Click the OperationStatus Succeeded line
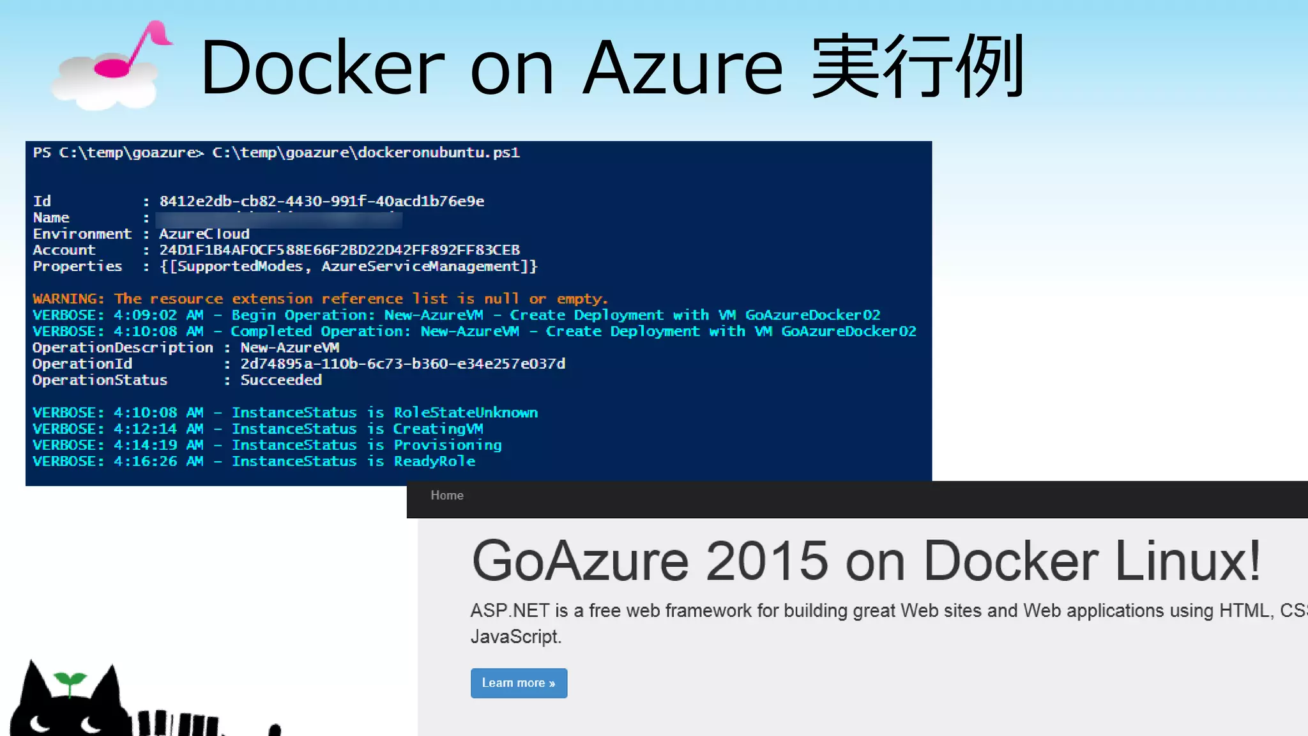 [177, 380]
